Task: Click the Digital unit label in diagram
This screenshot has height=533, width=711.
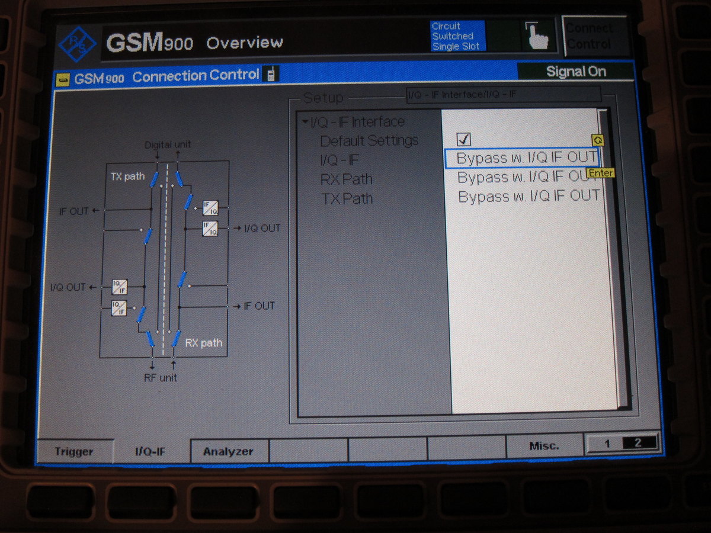Action: point(168,145)
